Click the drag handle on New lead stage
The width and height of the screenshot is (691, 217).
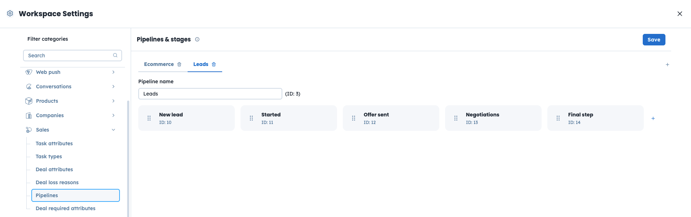pos(149,118)
